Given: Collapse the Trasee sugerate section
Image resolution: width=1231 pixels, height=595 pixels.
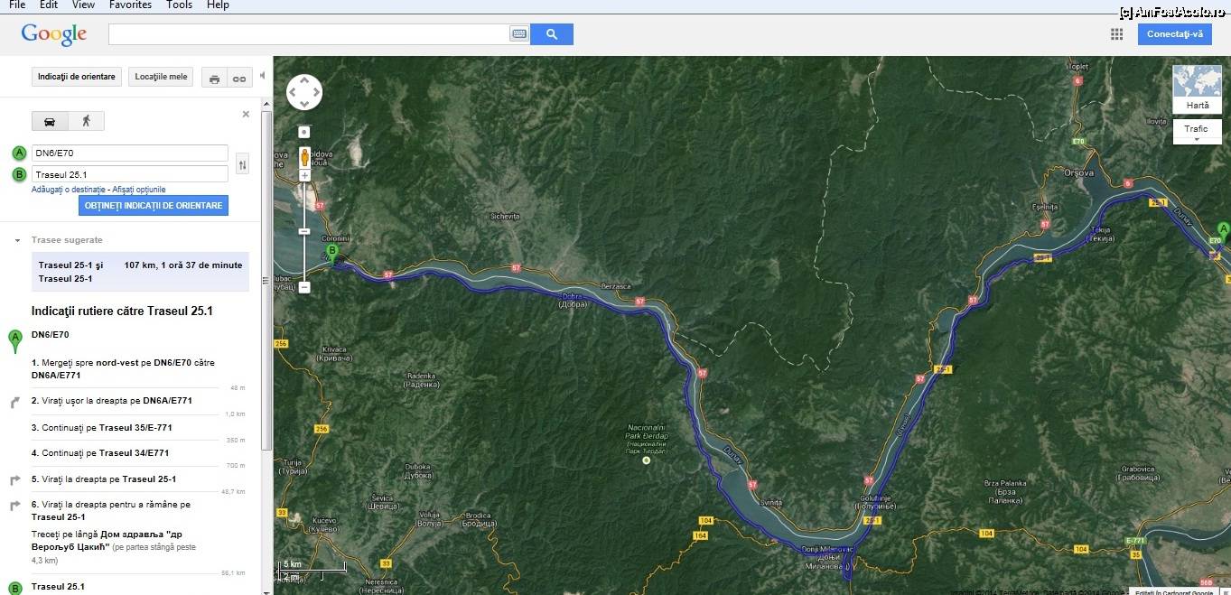Looking at the screenshot, I should click(x=17, y=241).
